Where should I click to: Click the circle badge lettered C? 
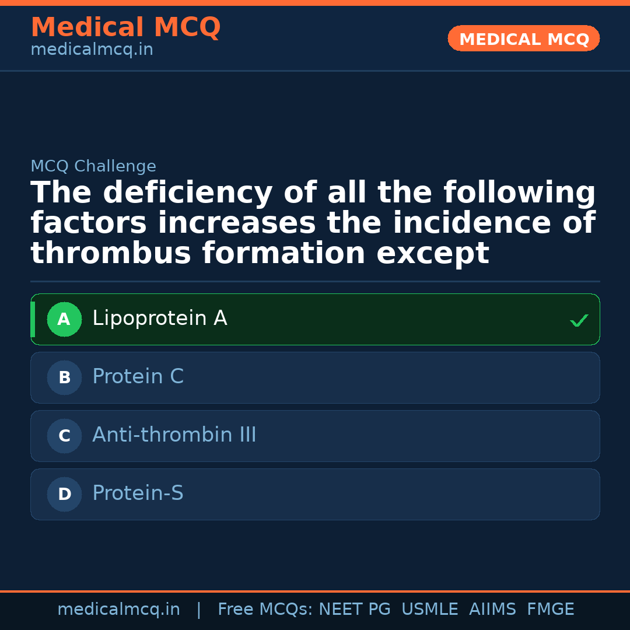(64, 436)
